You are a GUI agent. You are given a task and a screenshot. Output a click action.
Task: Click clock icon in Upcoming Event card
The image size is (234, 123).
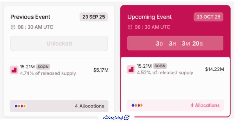(x=130, y=27)
